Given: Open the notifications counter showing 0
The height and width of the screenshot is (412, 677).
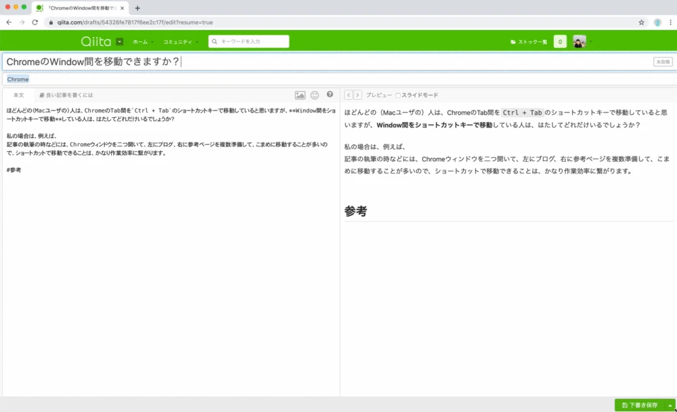Looking at the screenshot, I should [560, 41].
